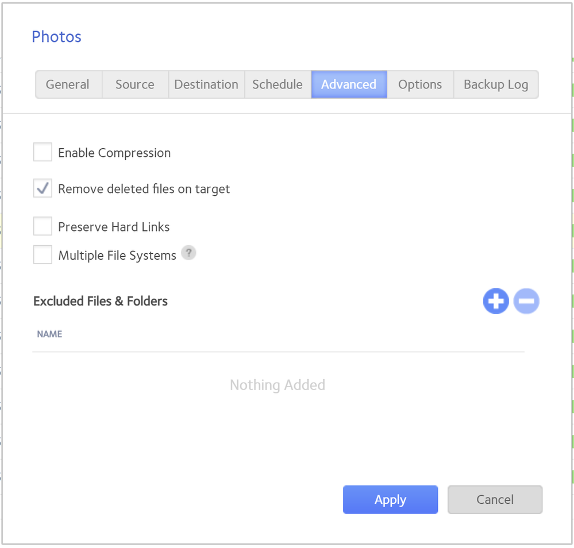Click the empty Nothing Added list area

[x=278, y=385]
